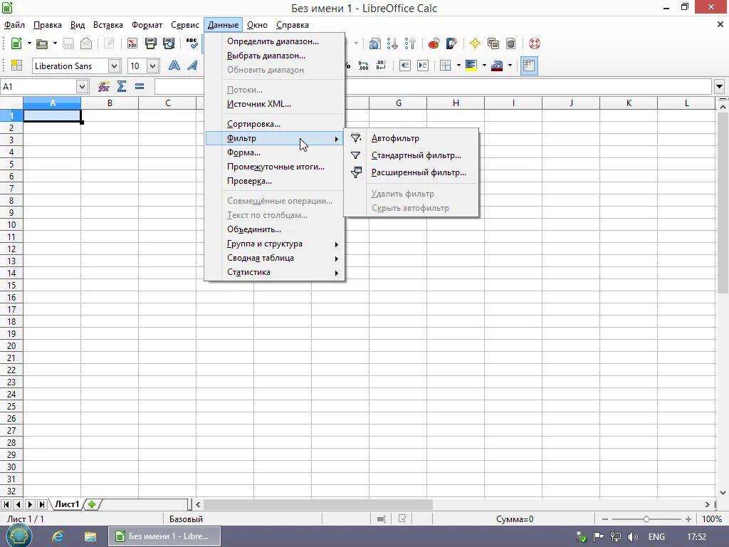
Task: Sort ascending with the down-arrow icon
Action: pos(392,43)
